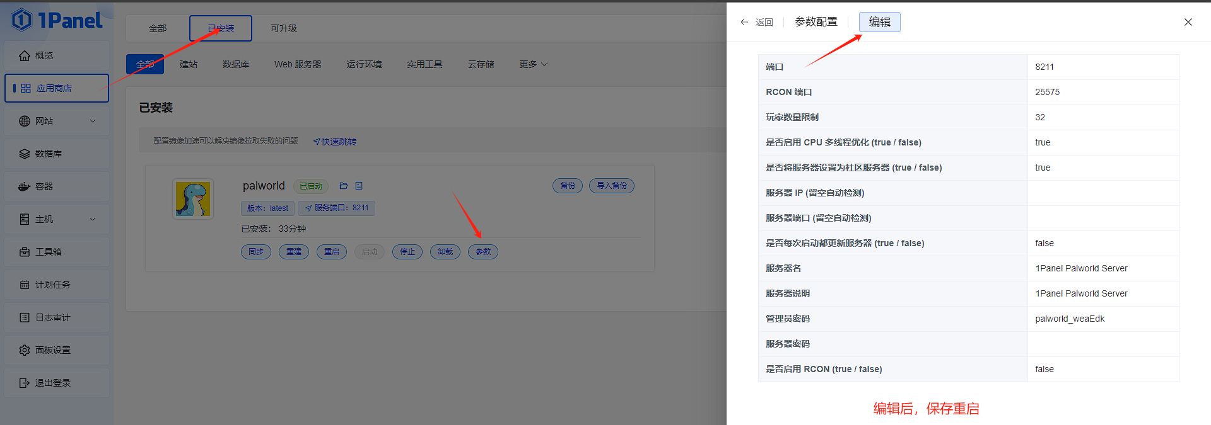Click the palworld app thumbnail

[x=193, y=199]
